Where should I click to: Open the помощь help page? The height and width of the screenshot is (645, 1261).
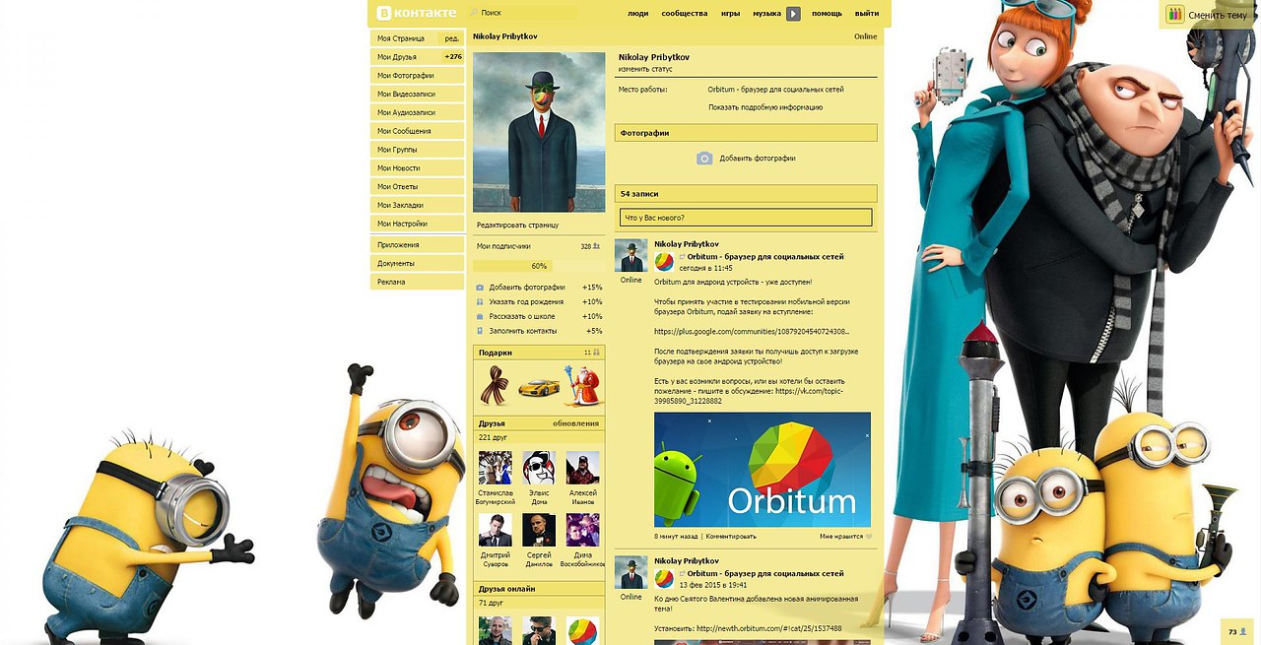pyautogui.click(x=827, y=14)
